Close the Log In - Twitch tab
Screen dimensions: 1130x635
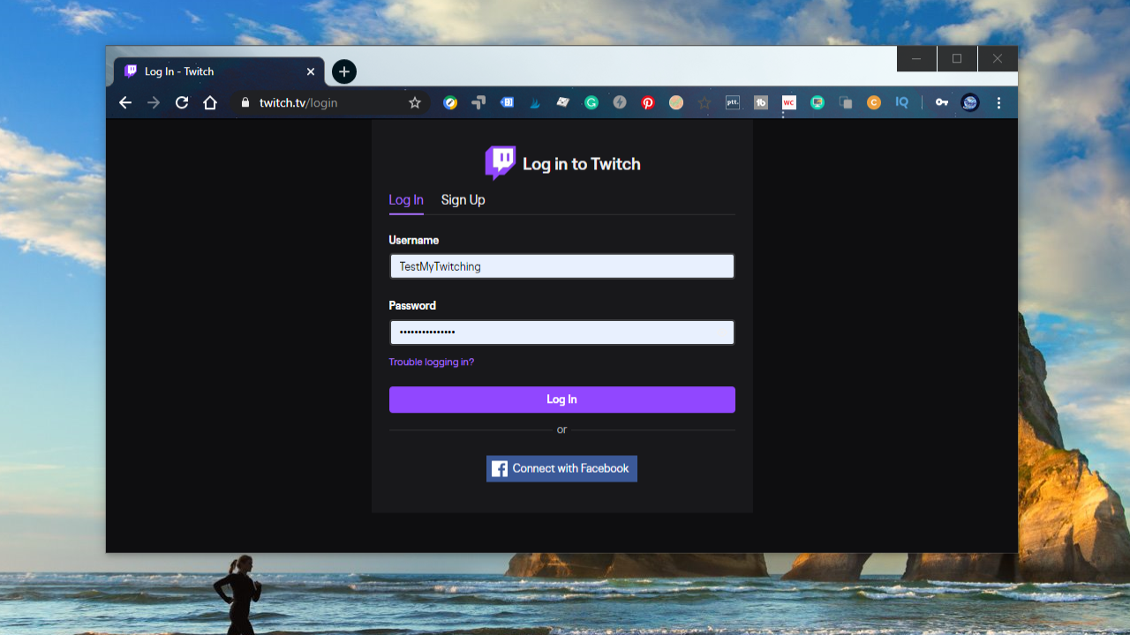coord(311,71)
